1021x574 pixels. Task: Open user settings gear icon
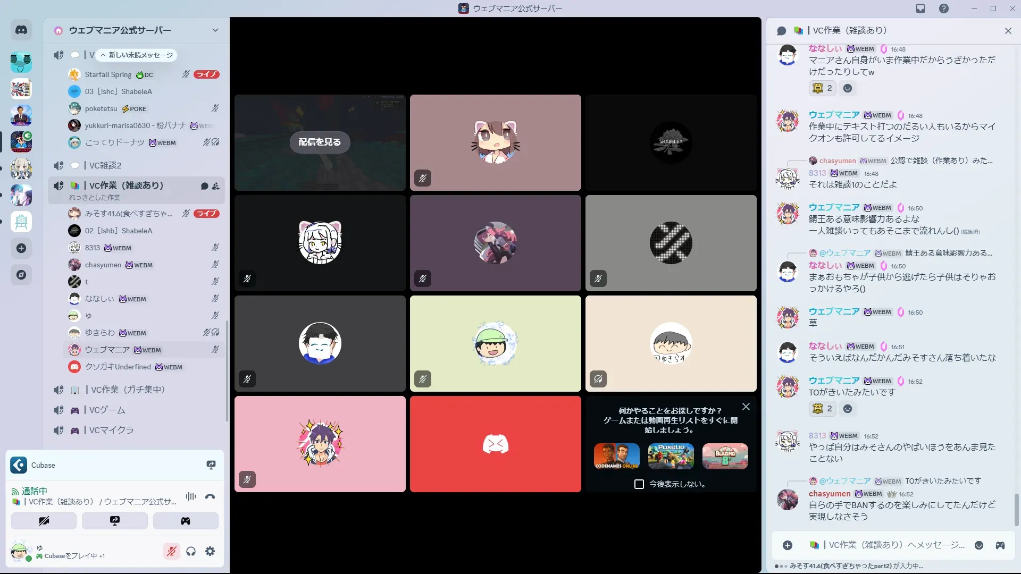click(210, 551)
